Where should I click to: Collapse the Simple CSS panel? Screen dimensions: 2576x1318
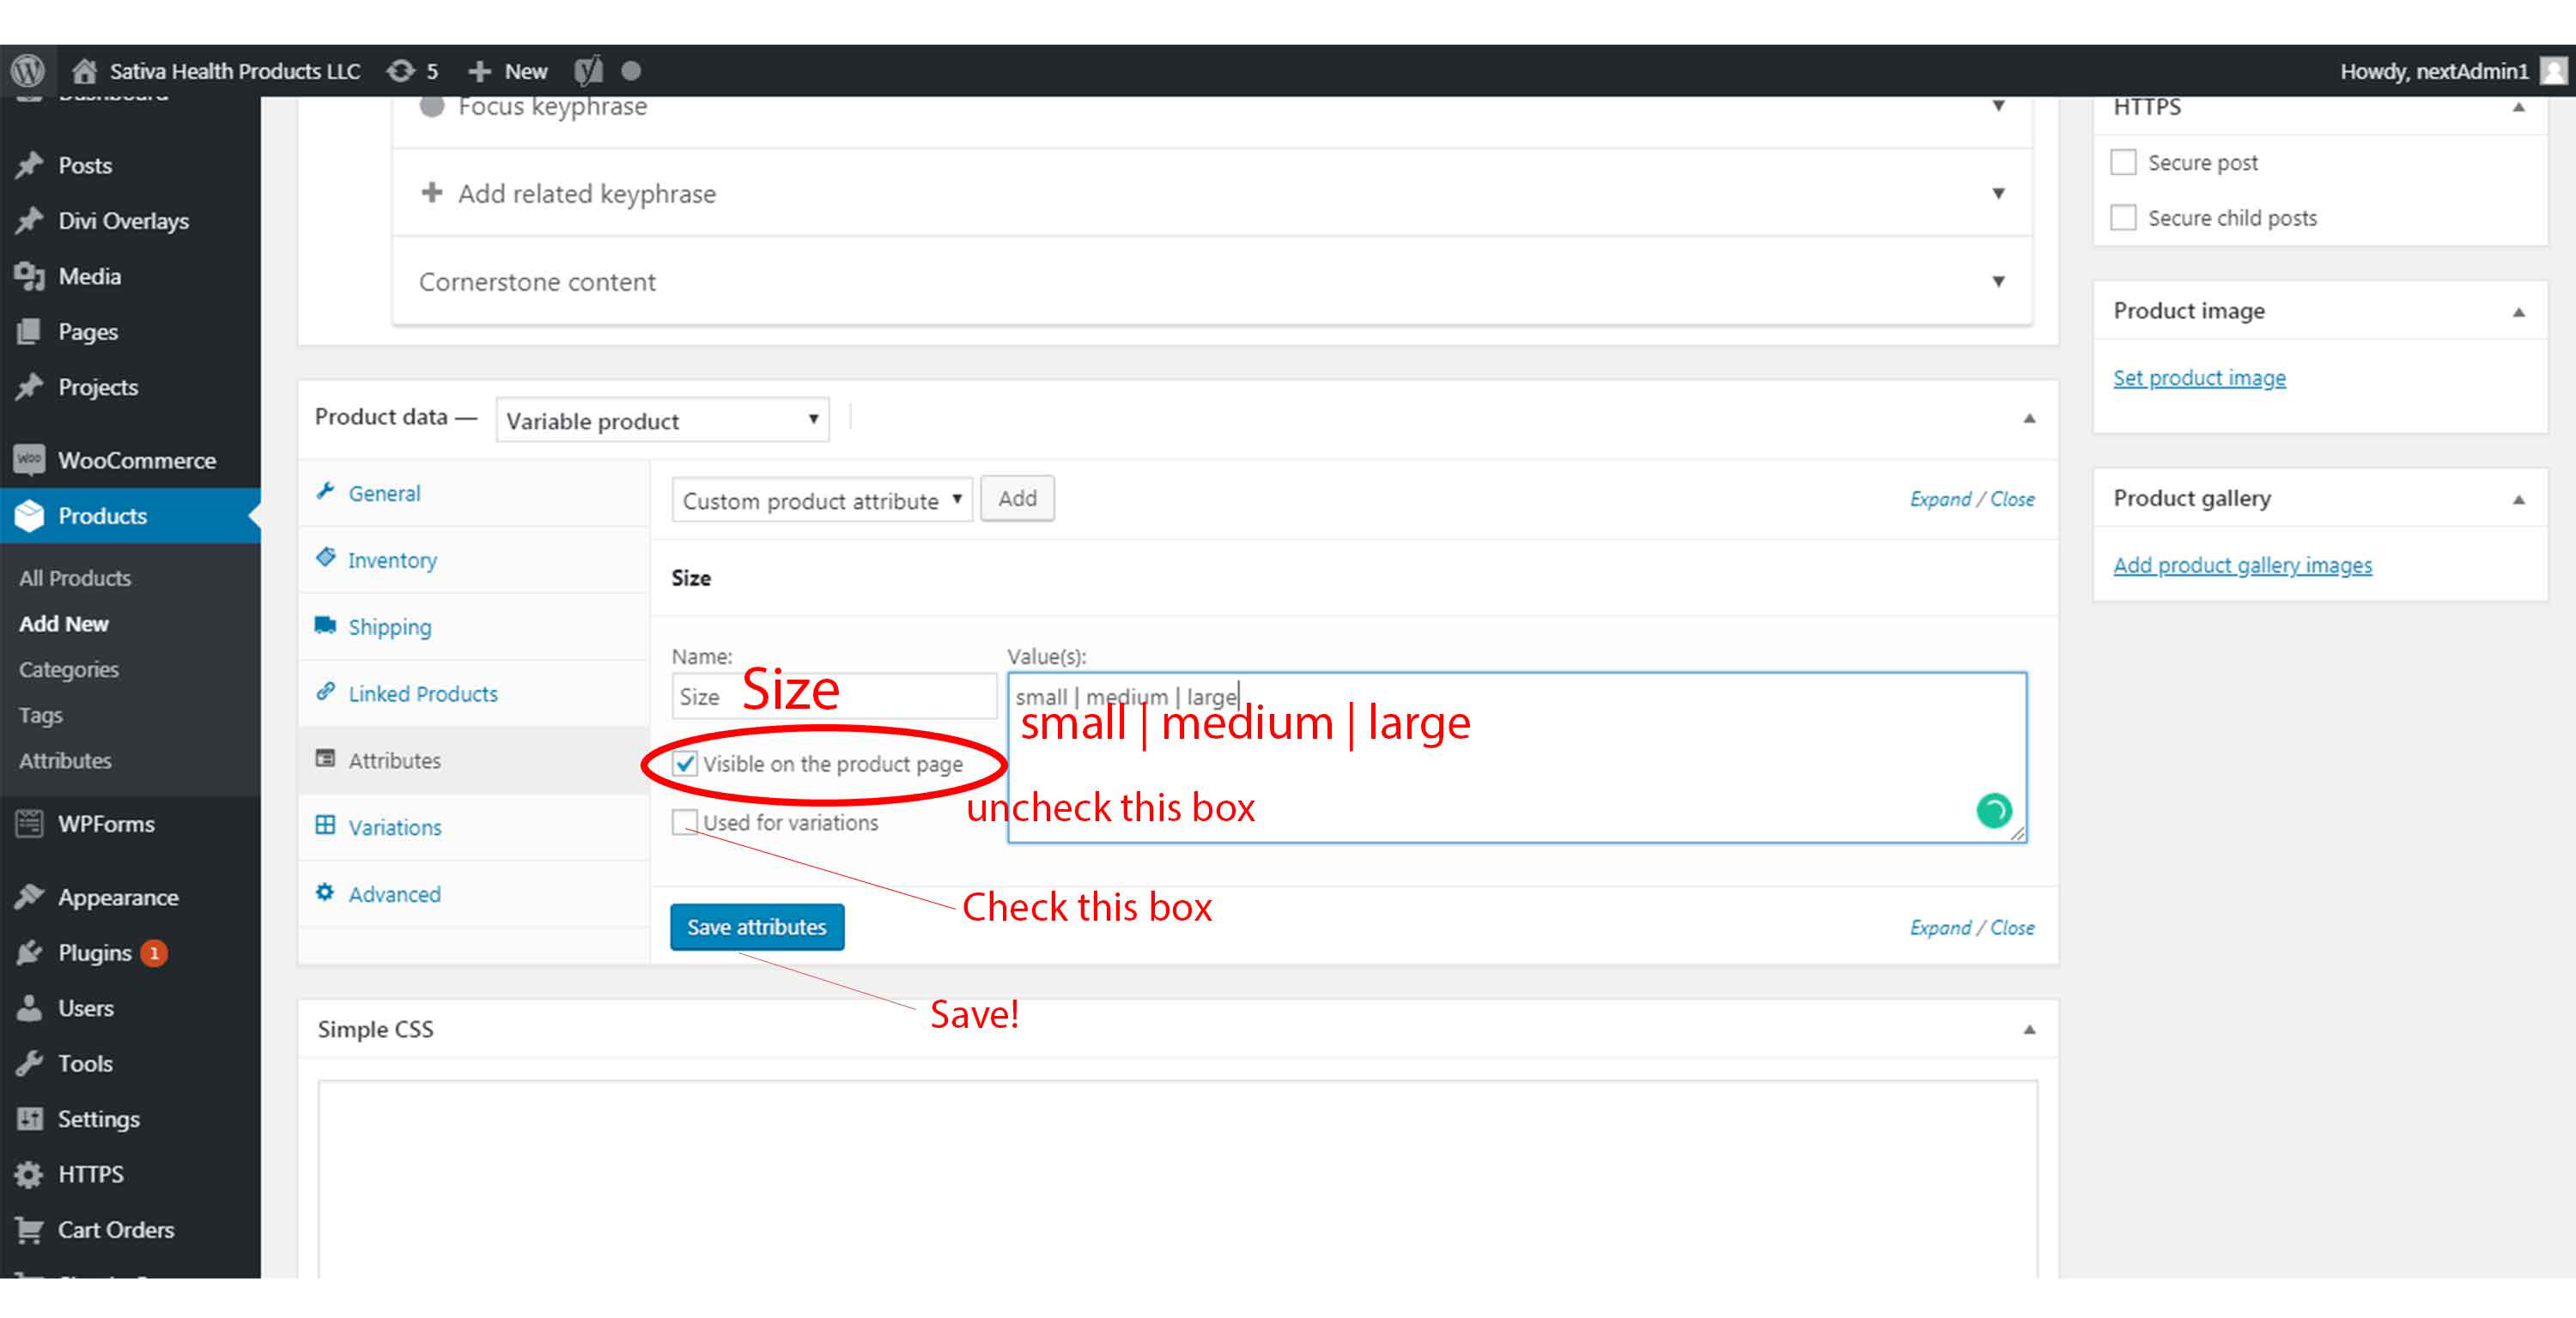2029,1031
